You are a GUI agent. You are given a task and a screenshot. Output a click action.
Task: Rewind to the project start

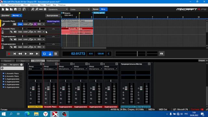(14, 54)
